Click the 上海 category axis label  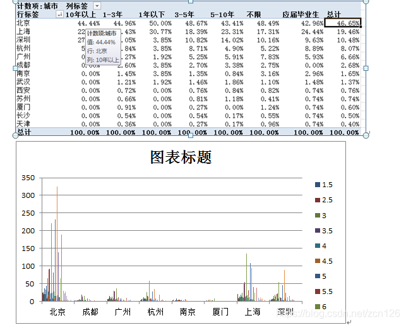pyautogui.click(x=253, y=312)
